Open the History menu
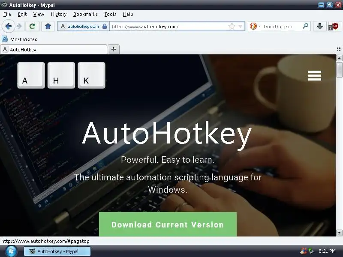The image size is (343, 257). tap(59, 14)
